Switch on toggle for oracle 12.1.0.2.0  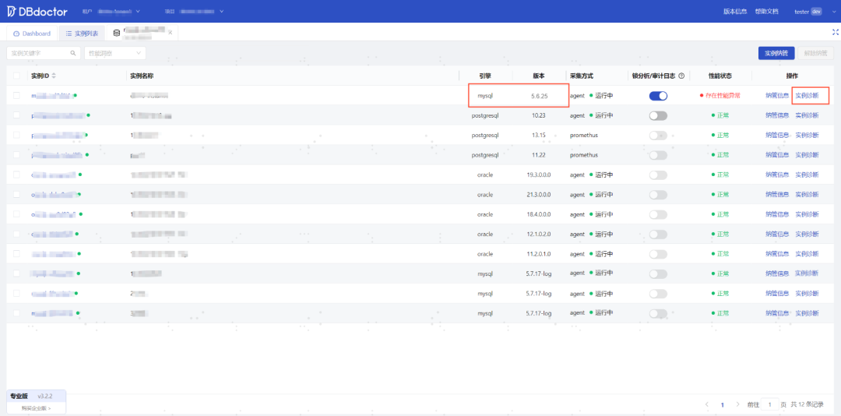tap(658, 234)
